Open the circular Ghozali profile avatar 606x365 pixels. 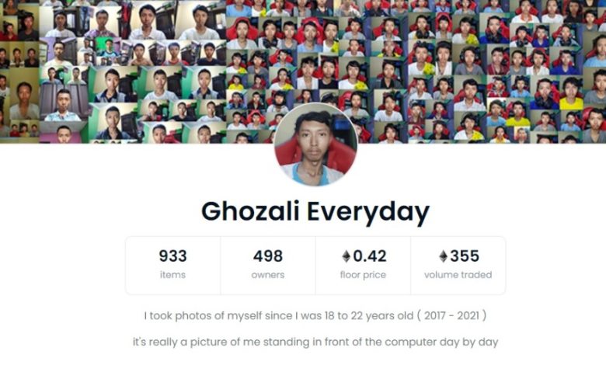tap(315, 144)
